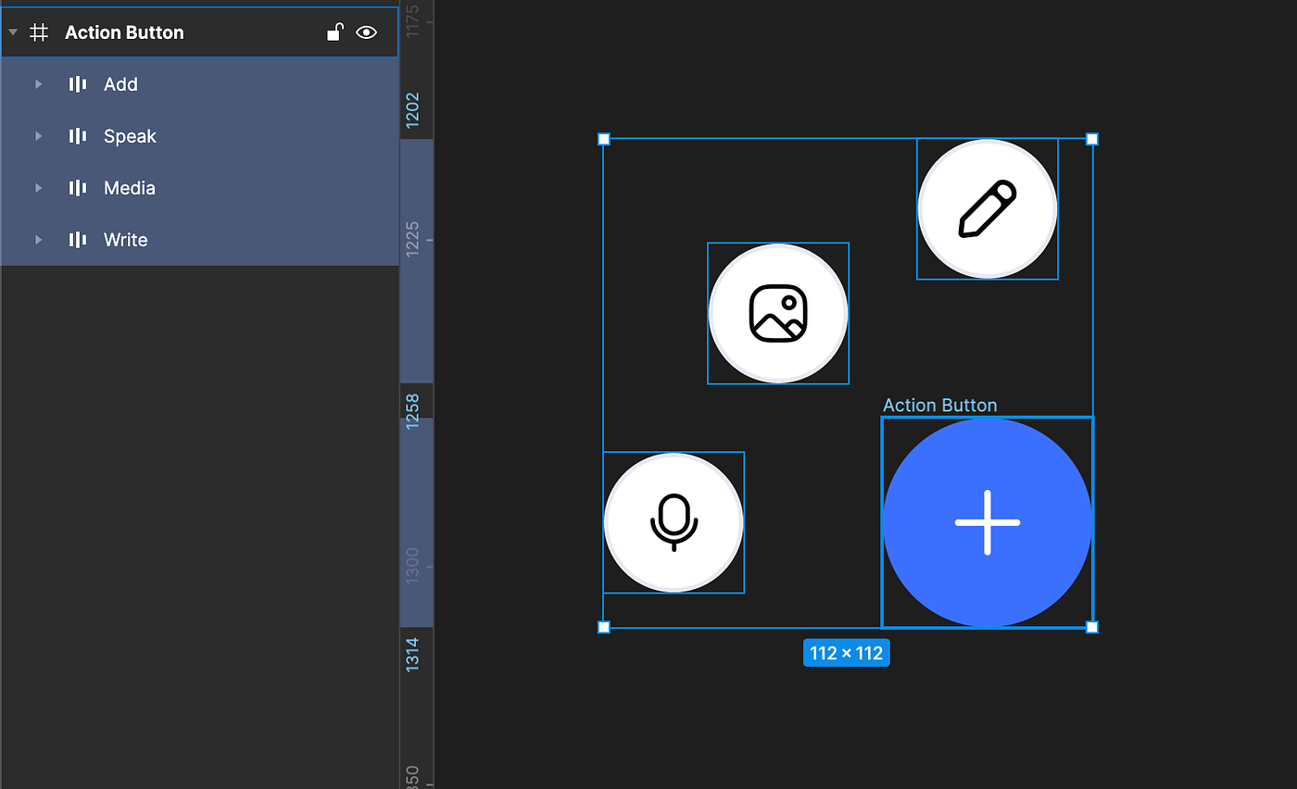Select the Speak variant's microphone button
The image size is (1297, 789).
click(674, 522)
